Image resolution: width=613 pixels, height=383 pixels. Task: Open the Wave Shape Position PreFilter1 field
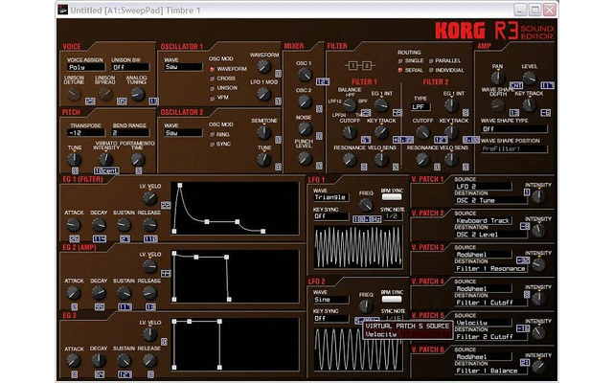(x=513, y=149)
